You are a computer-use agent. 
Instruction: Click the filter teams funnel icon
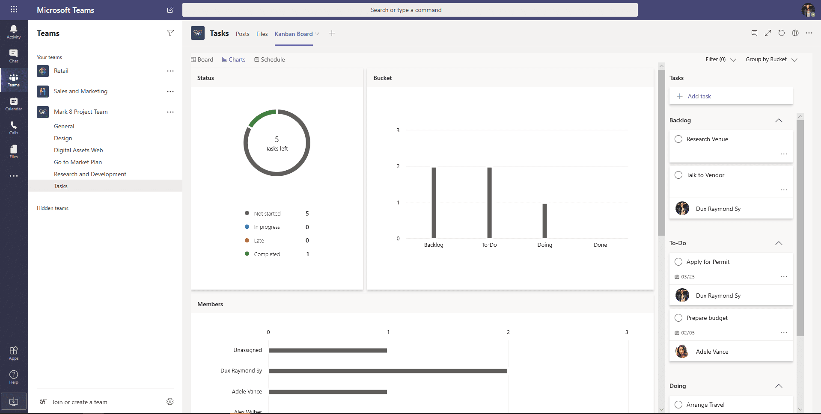click(170, 33)
